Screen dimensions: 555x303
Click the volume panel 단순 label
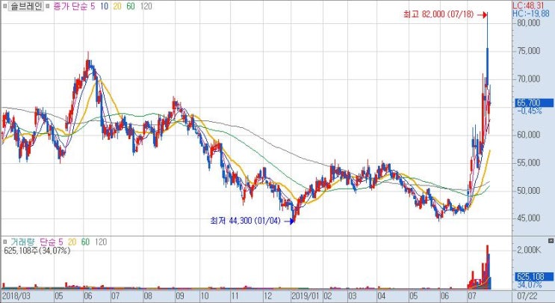[47, 242]
